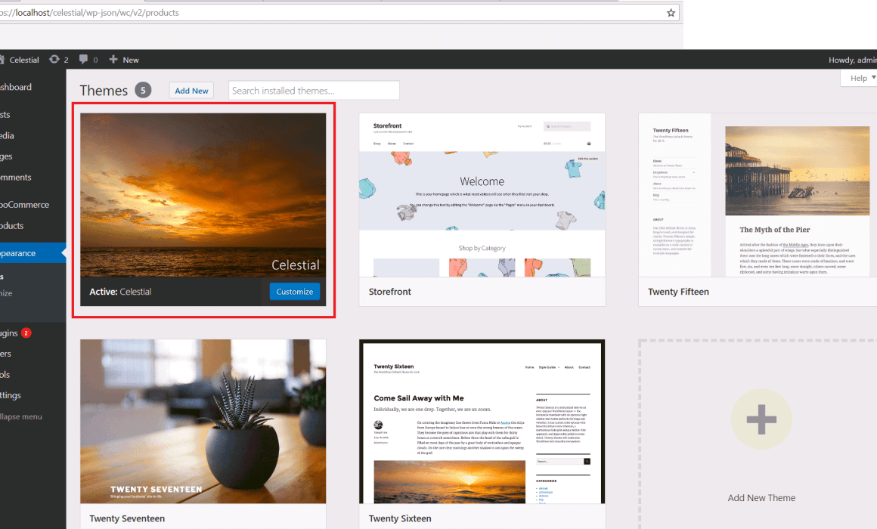Open Howdy, admin account menu

pyautogui.click(x=852, y=60)
